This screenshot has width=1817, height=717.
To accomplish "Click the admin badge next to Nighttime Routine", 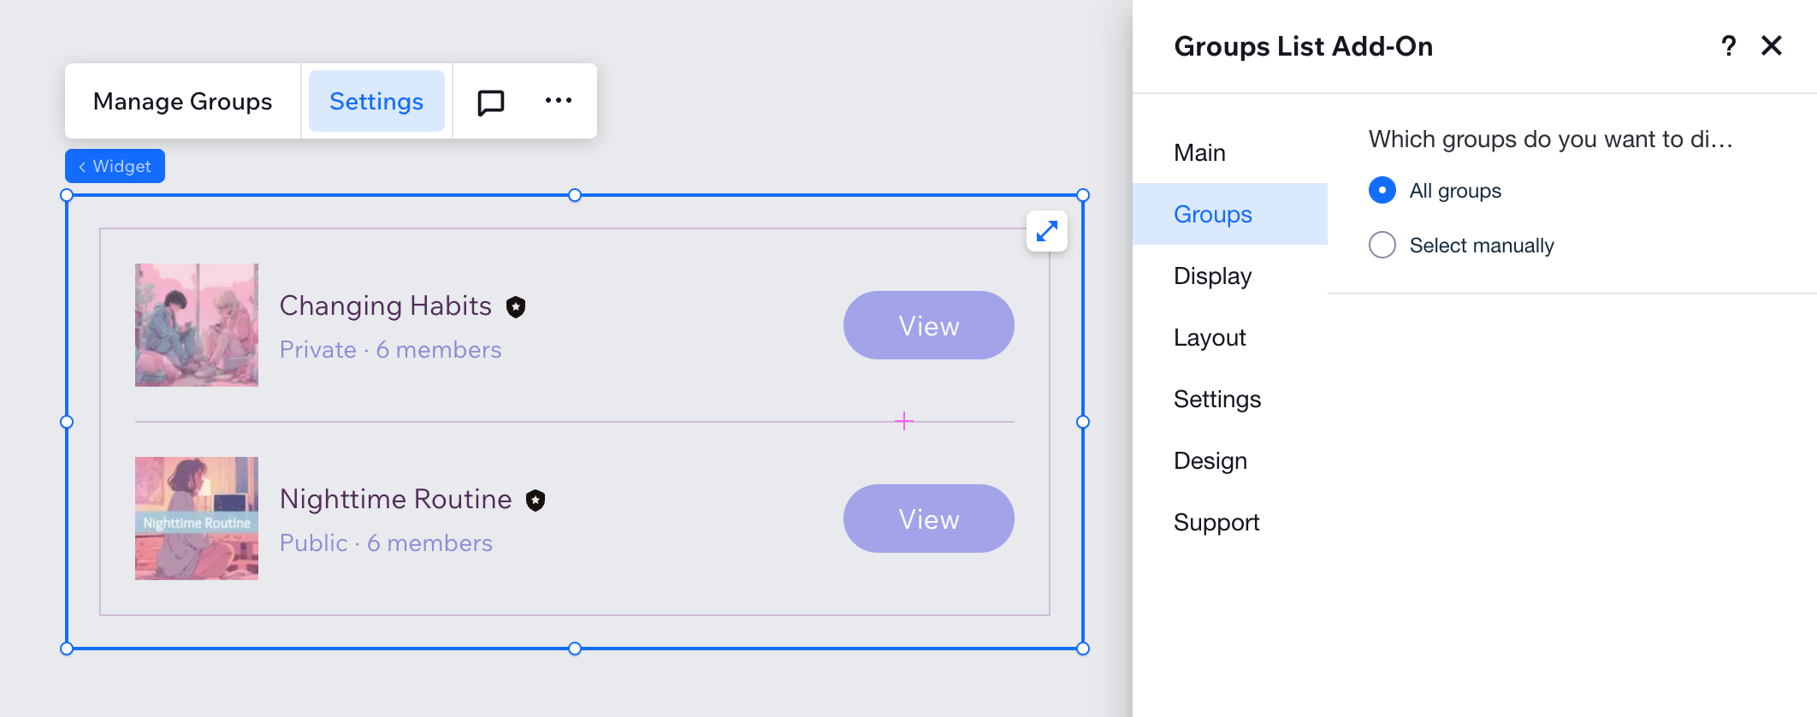I will [536, 501].
